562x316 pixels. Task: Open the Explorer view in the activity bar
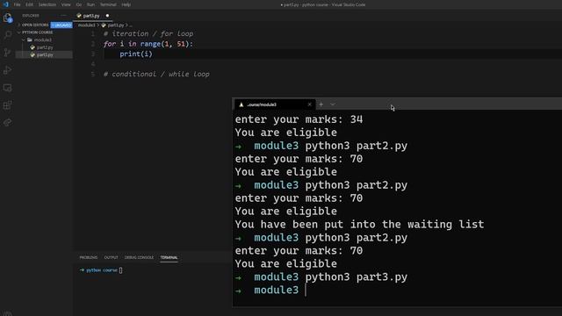(8, 18)
